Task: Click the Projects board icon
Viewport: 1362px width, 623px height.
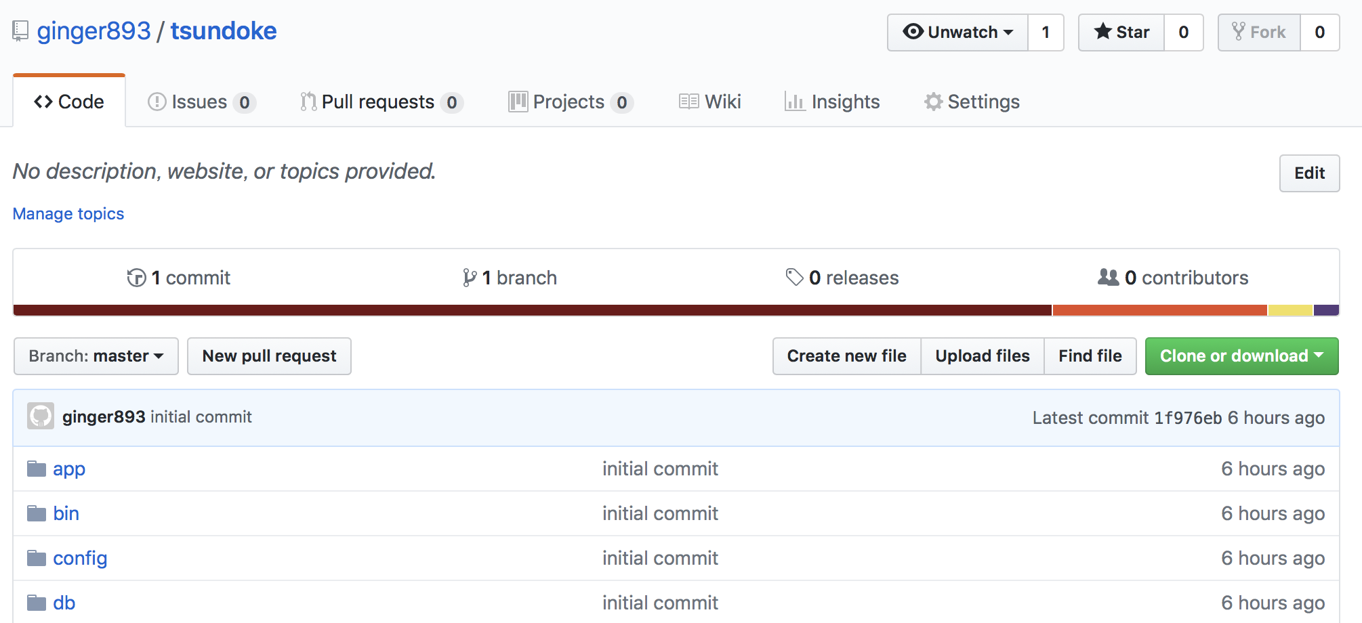Action: click(x=518, y=102)
